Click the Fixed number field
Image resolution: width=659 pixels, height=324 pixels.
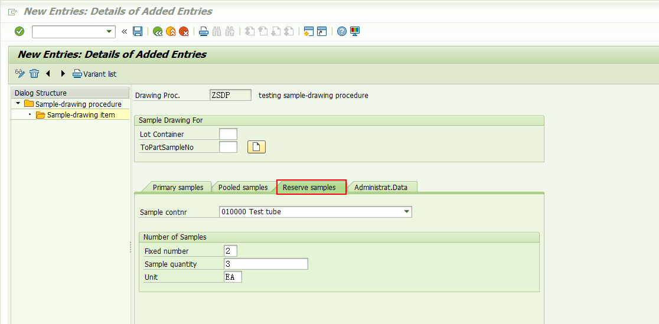pyautogui.click(x=231, y=251)
